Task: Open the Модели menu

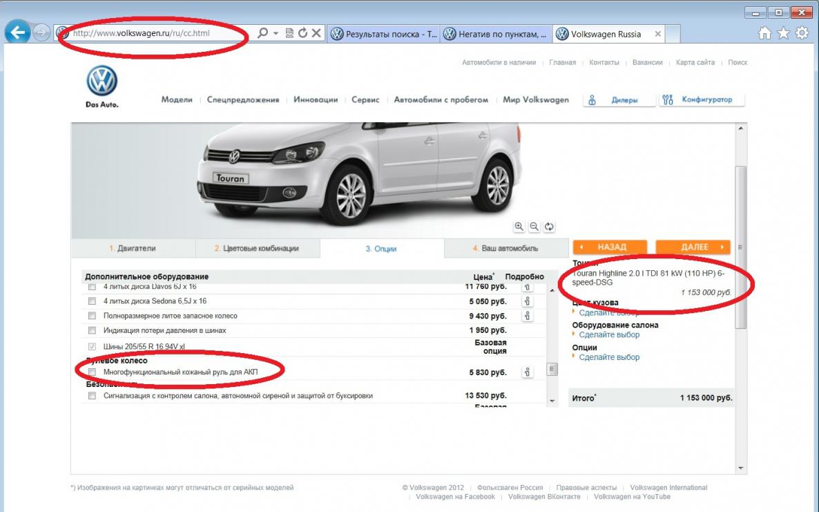Action: click(x=177, y=99)
